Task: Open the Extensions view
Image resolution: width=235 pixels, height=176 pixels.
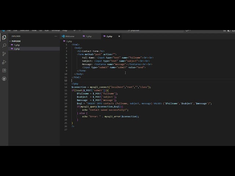Action: point(4,70)
